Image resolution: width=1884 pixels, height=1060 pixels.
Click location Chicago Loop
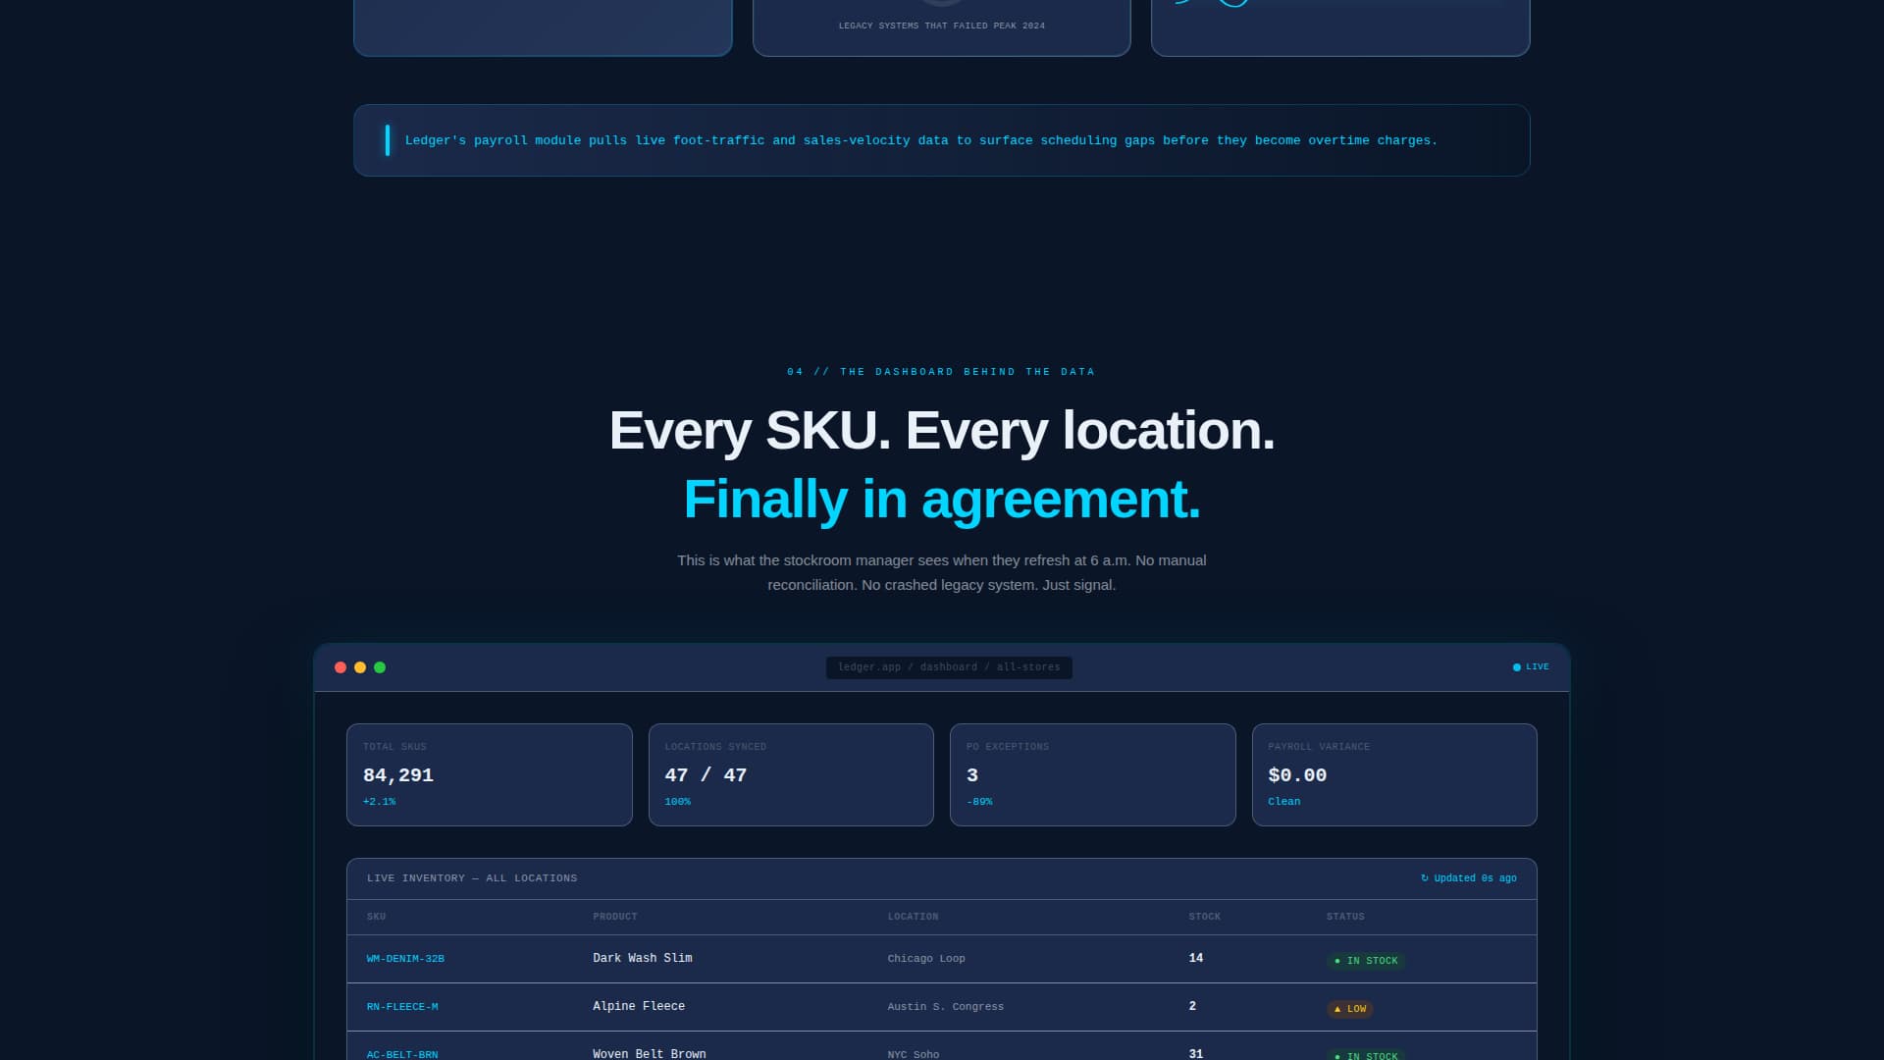pyautogui.click(x=926, y=959)
